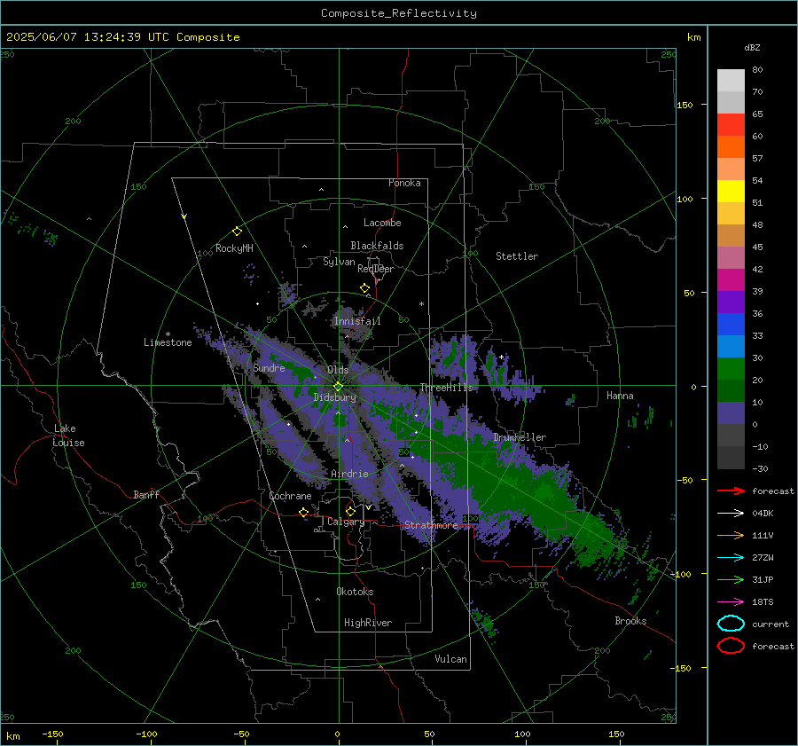Click yellow diamond marker beside Cochrane
798x746 pixels.
click(303, 512)
